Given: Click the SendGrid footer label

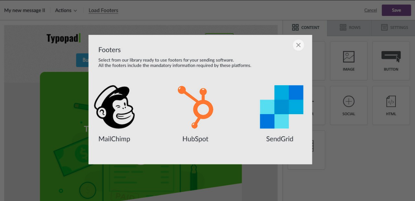Looking at the screenshot, I should (x=280, y=139).
